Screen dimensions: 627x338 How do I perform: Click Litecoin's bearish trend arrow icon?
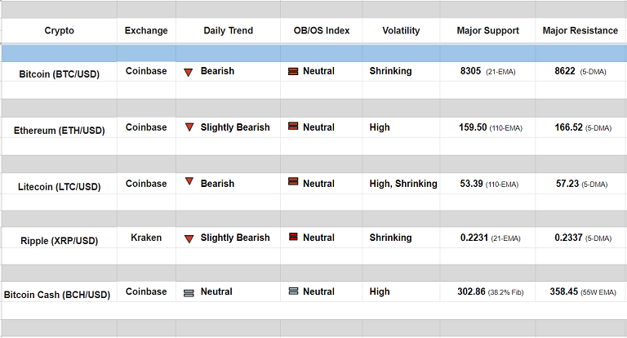point(189,182)
